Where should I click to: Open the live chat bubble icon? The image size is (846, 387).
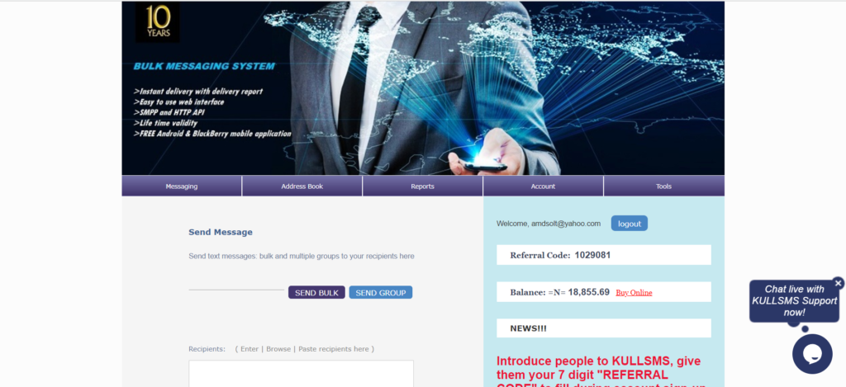812,354
